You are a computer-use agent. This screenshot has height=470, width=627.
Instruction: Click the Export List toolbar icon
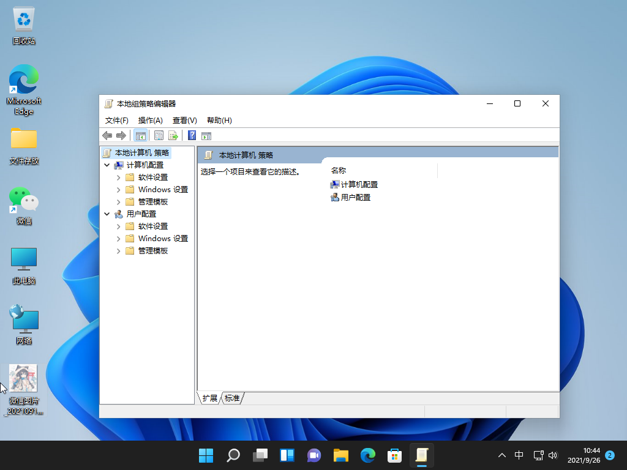coord(173,135)
